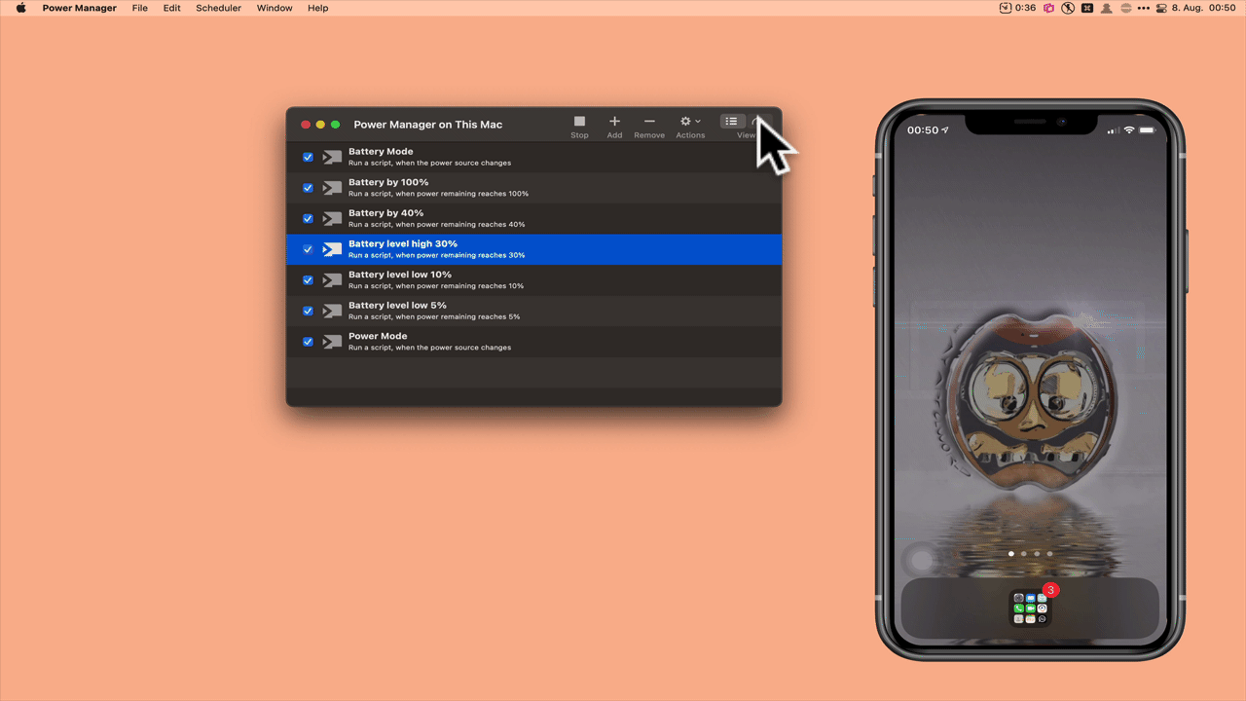The image size is (1246, 701).
Task: Uncheck the Battery by 100% event
Action: point(308,188)
